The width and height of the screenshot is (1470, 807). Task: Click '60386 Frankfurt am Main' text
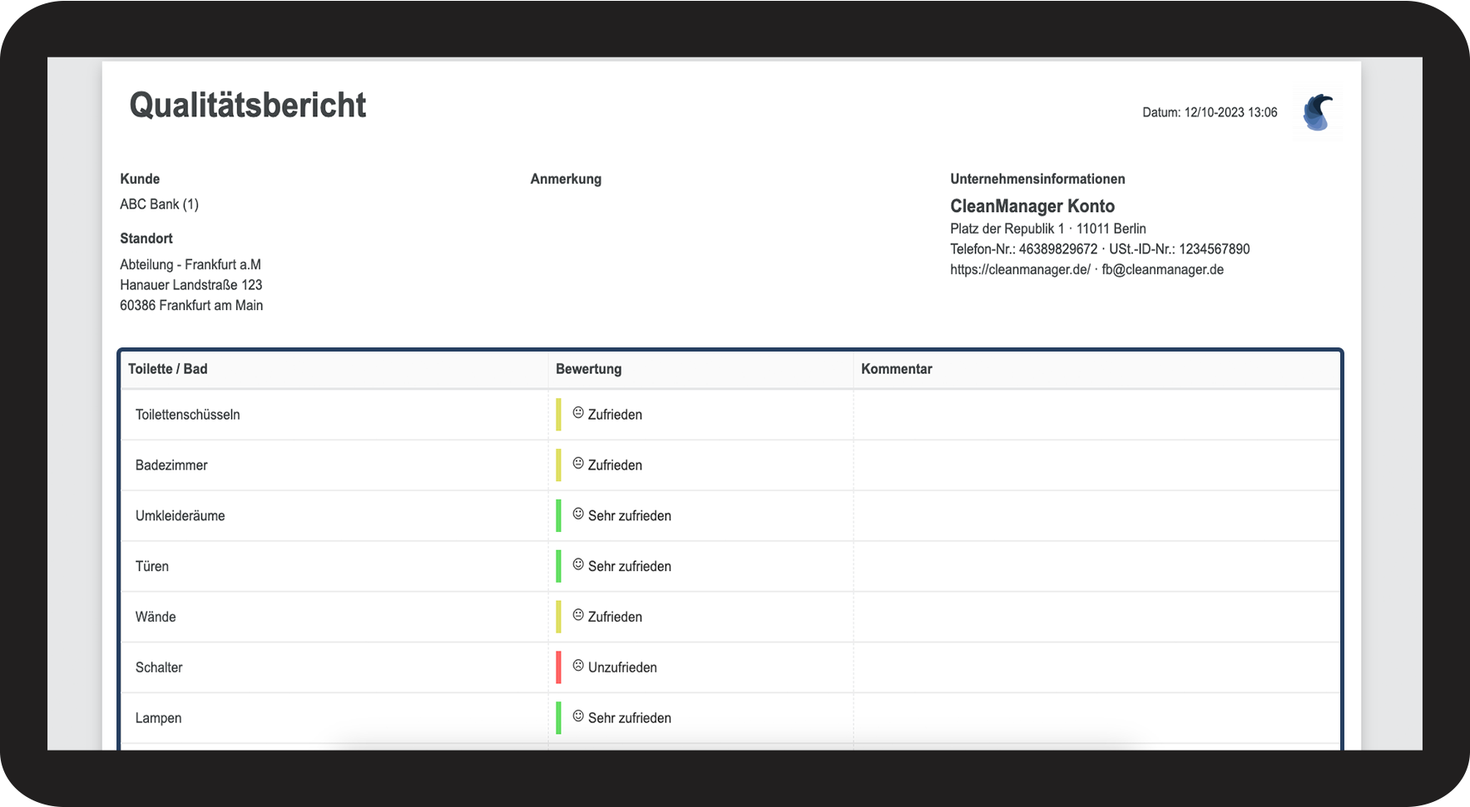point(191,306)
